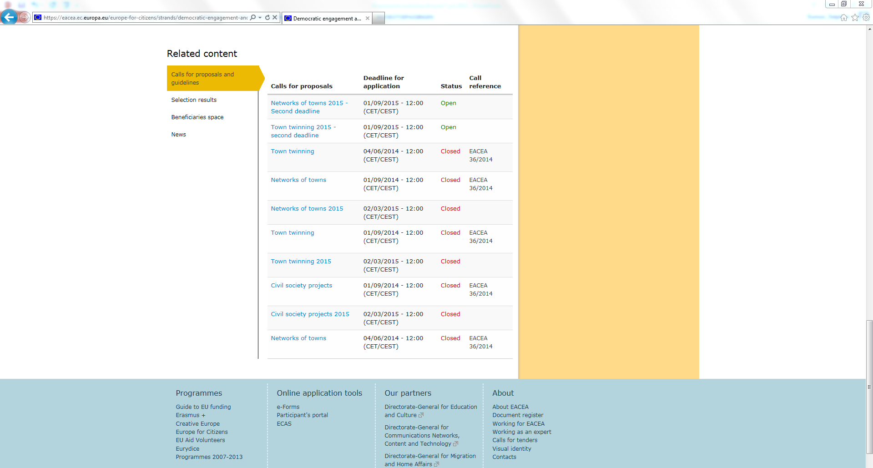
Task: Click the Deadline for application column header
Action: pyautogui.click(x=384, y=82)
